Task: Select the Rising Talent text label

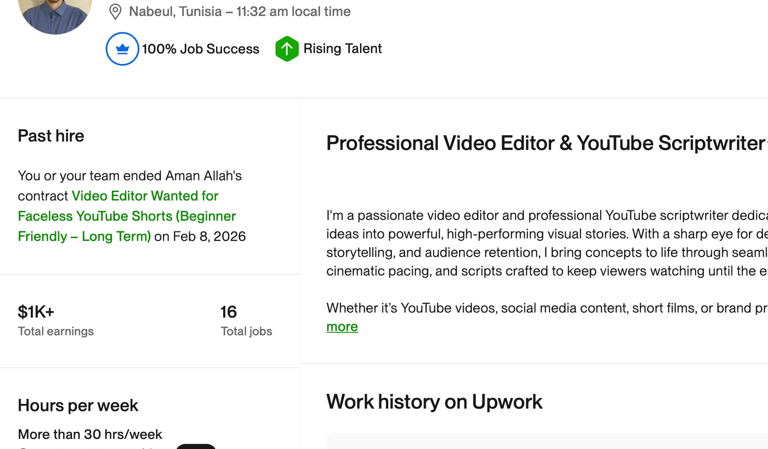Action: coord(341,49)
